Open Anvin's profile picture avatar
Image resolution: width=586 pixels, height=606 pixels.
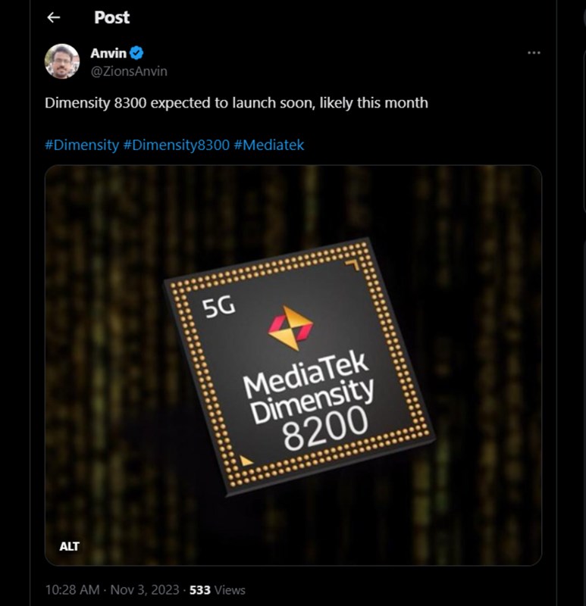[63, 61]
